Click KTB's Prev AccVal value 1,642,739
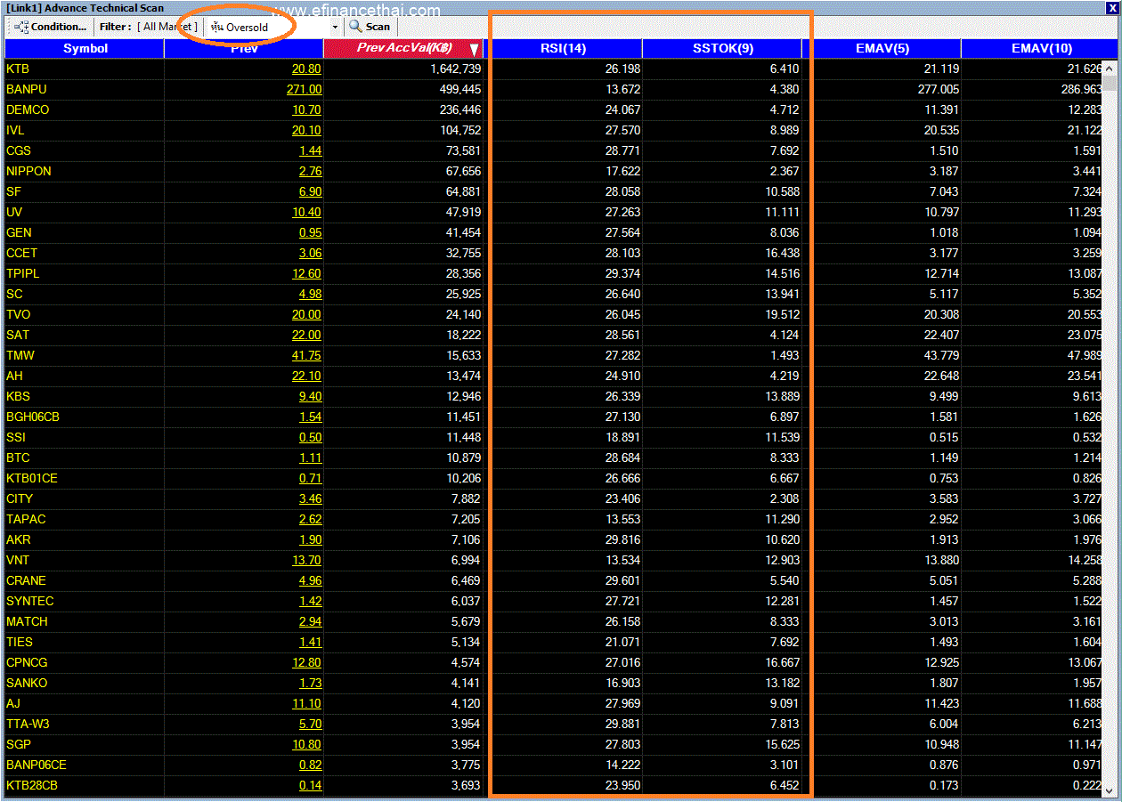This screenshot has width=1122, height=802. point(455,69)
